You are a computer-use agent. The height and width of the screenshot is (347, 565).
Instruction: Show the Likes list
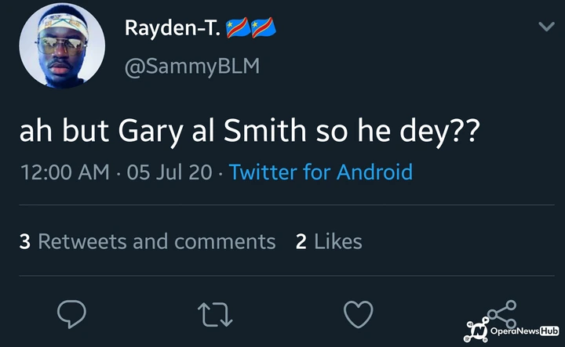click(x=338, y=241)
